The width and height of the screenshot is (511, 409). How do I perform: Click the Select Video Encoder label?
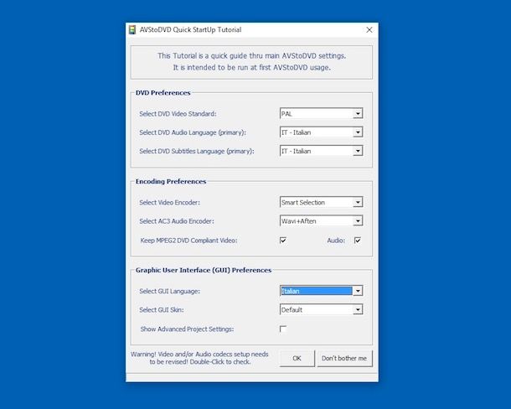point(170,203)
